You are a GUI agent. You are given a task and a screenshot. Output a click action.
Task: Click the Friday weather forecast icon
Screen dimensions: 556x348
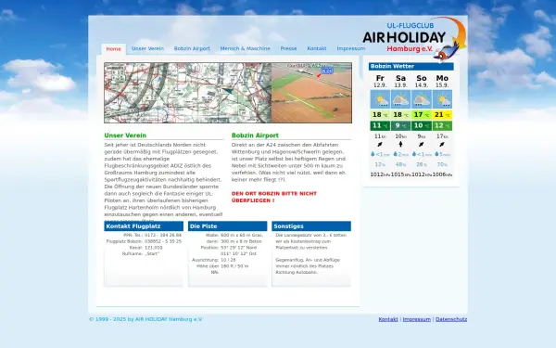pyautogui.click(x=380, y=99)
